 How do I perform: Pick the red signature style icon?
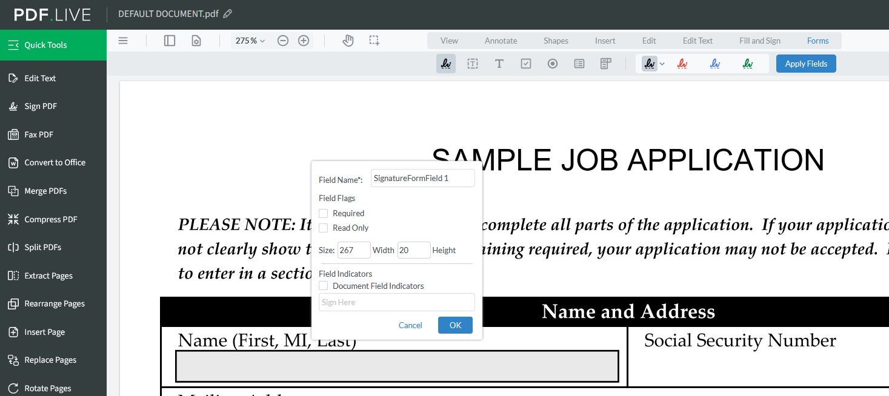(682, 63)
